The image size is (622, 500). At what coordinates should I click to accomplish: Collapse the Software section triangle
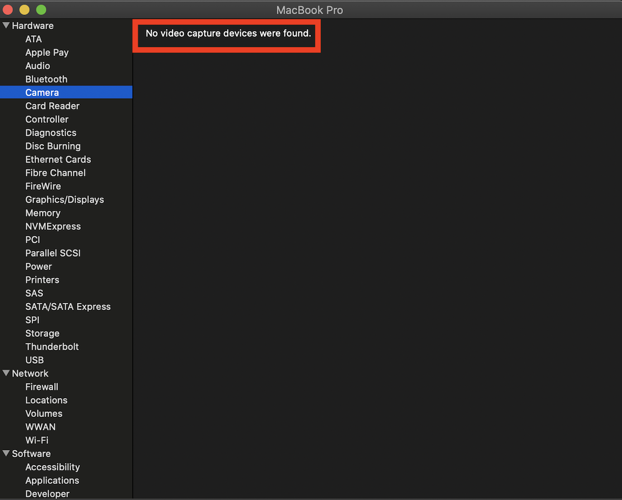click(6, 453)
